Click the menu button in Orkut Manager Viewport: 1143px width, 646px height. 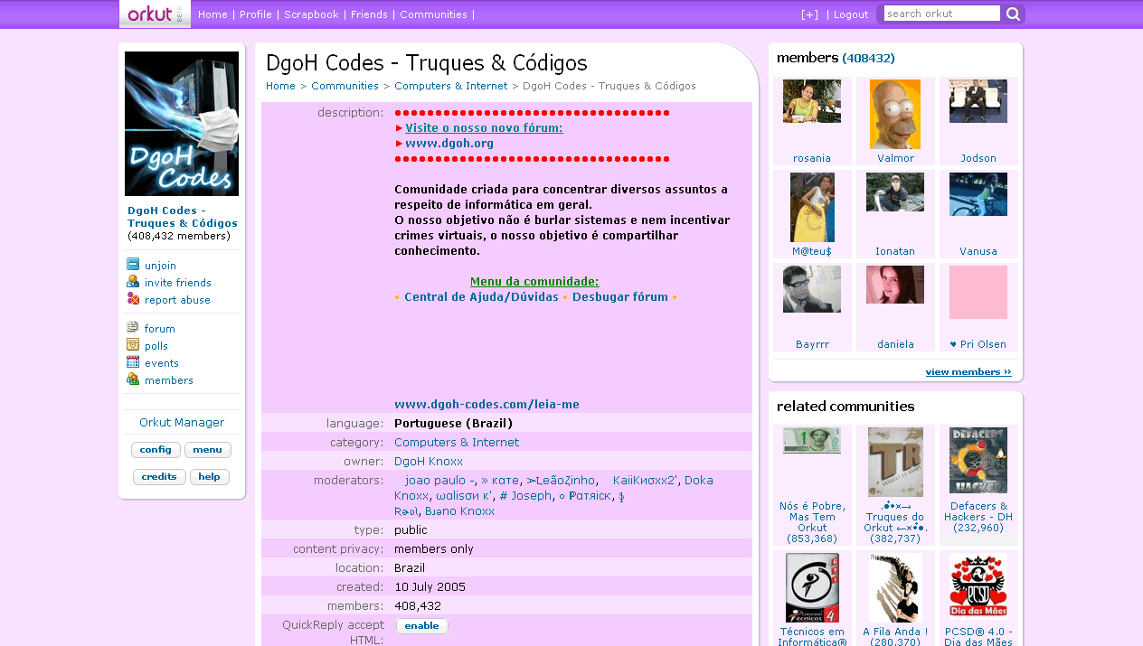click(x=208, y=450)
